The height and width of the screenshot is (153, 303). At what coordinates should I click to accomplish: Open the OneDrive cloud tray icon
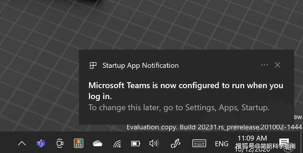point(98,144)
